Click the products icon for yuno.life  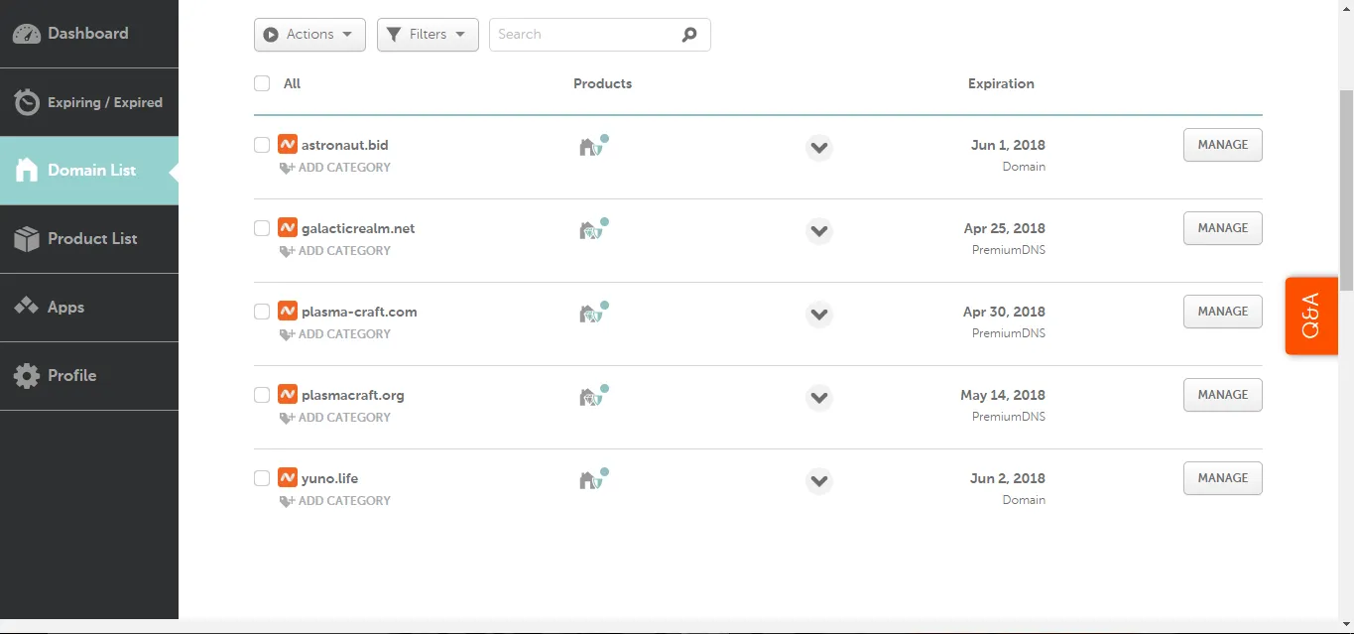(593, 479)
